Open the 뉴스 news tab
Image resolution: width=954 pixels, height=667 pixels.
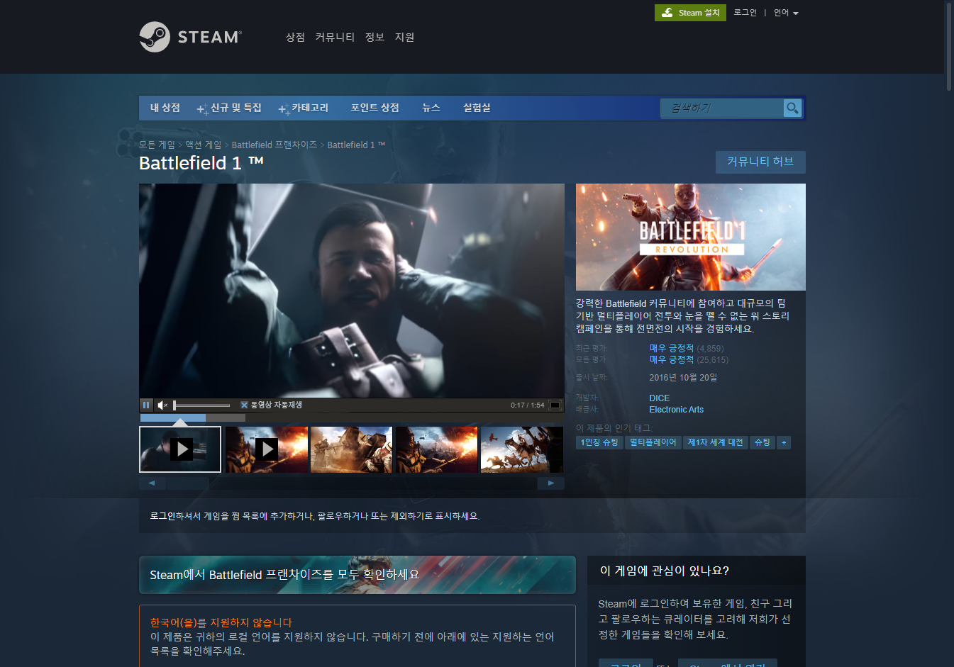pos(431,108)
